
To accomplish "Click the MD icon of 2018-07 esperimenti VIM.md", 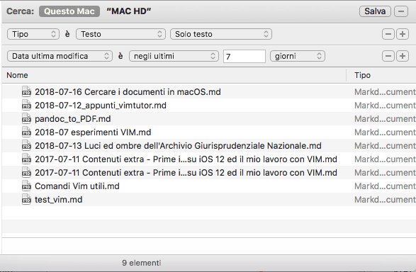I will click(26, 132).
